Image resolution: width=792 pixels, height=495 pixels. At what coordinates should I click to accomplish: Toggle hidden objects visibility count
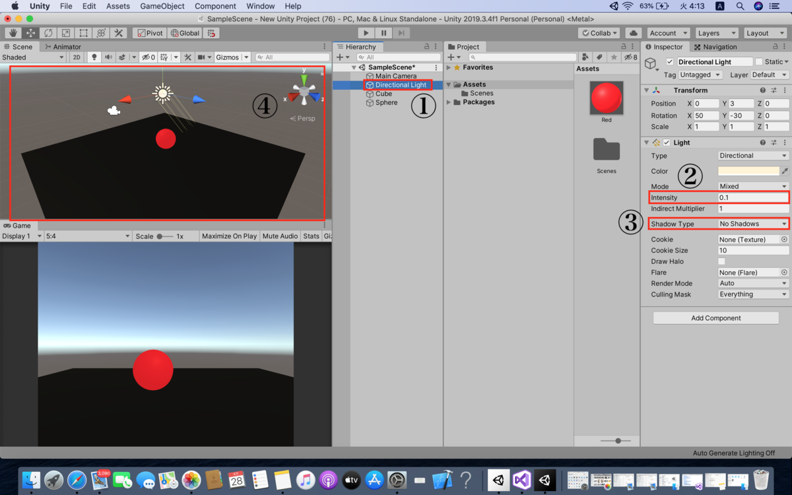(x=148, y=57)
